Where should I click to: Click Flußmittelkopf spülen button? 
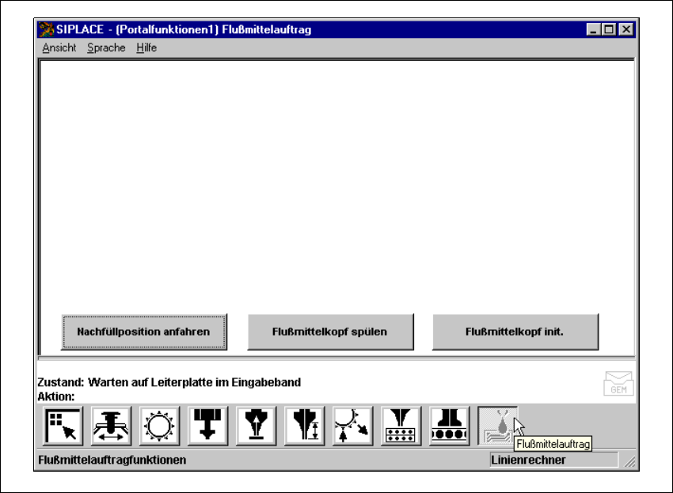click(330, 332)
